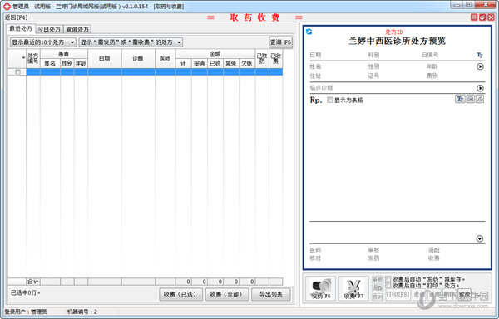Click the 收费（已选） button
The height and width of the screenshot is (319, 499).
point(180,294)
